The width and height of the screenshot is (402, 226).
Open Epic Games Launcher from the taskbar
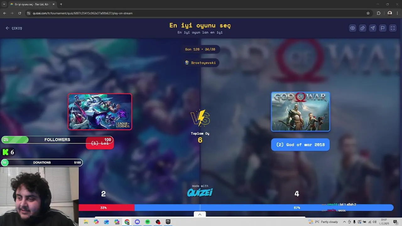[168, 222]
